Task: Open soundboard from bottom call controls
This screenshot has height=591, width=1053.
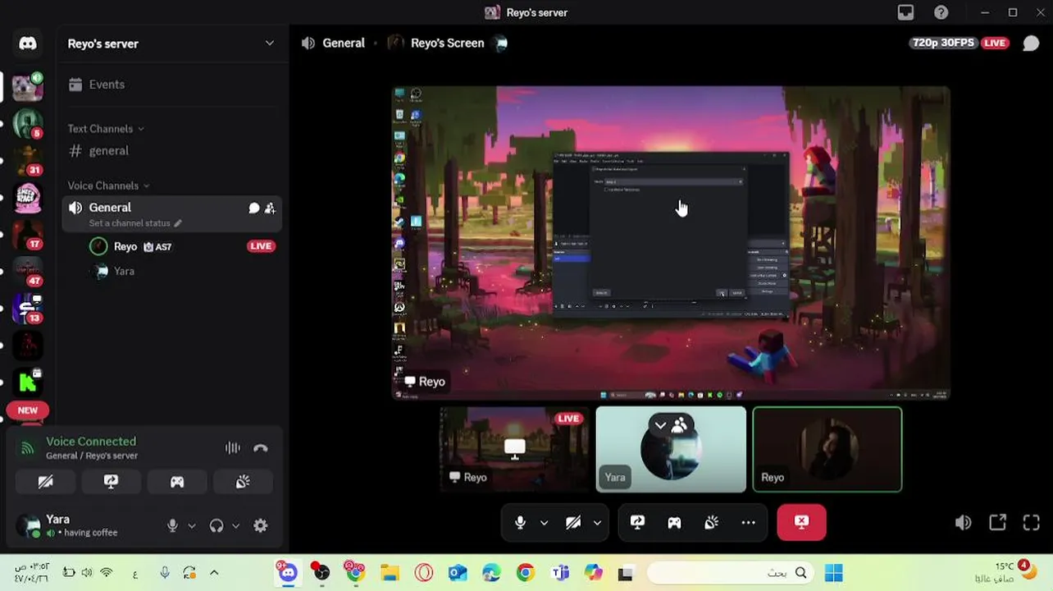Action: (711, 523)
